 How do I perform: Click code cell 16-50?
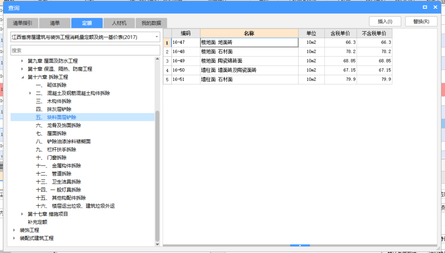(186, 70)
